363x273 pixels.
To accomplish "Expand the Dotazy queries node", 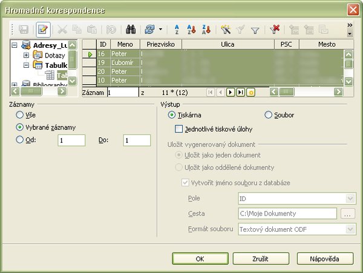I will [x=26, y=55].
